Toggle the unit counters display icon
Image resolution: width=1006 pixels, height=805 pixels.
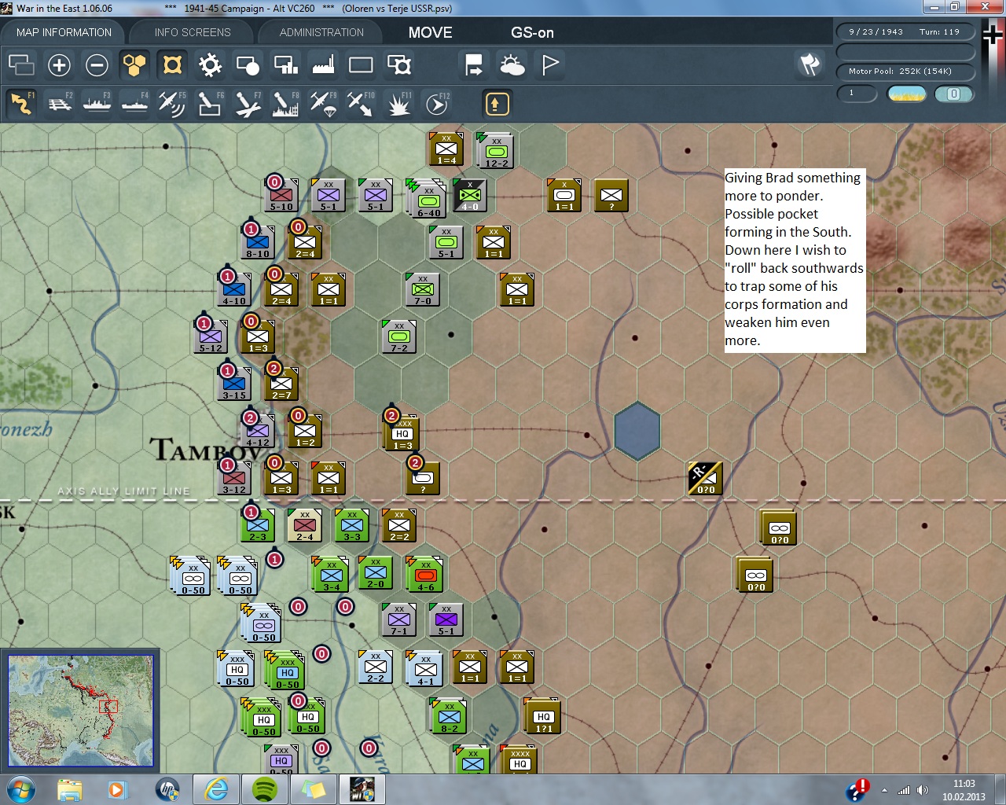click(172, 64)
